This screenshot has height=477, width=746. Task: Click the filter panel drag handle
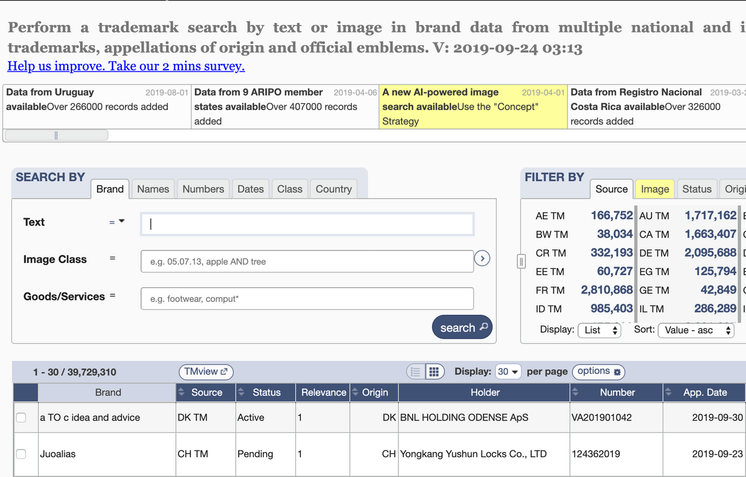point(521,261)
